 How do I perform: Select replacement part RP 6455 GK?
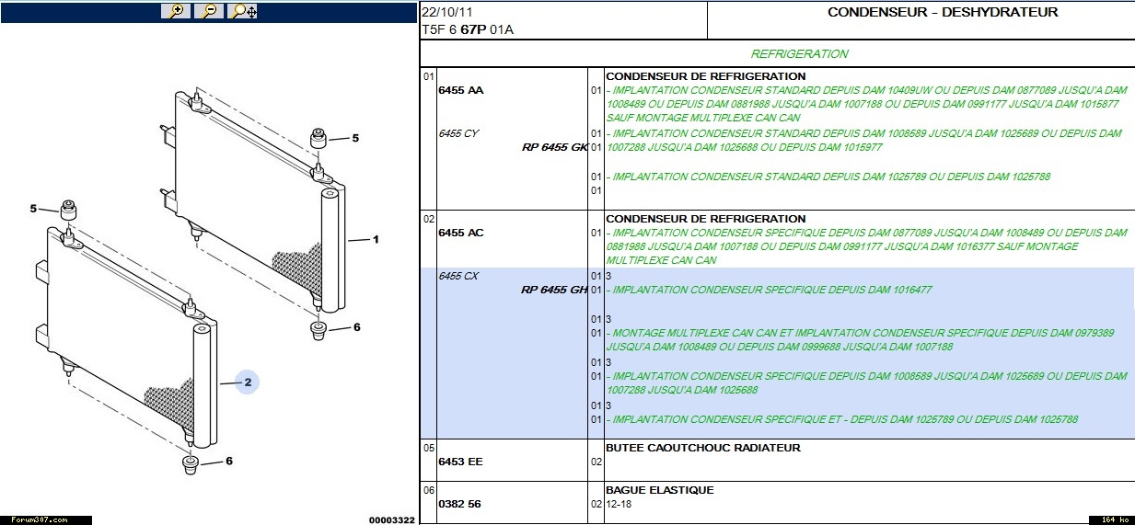point(554,147)
